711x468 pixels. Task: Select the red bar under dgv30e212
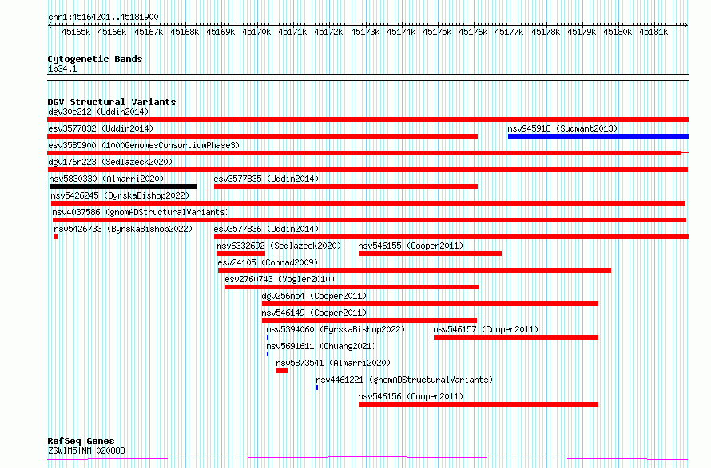[x=367, y=120]
